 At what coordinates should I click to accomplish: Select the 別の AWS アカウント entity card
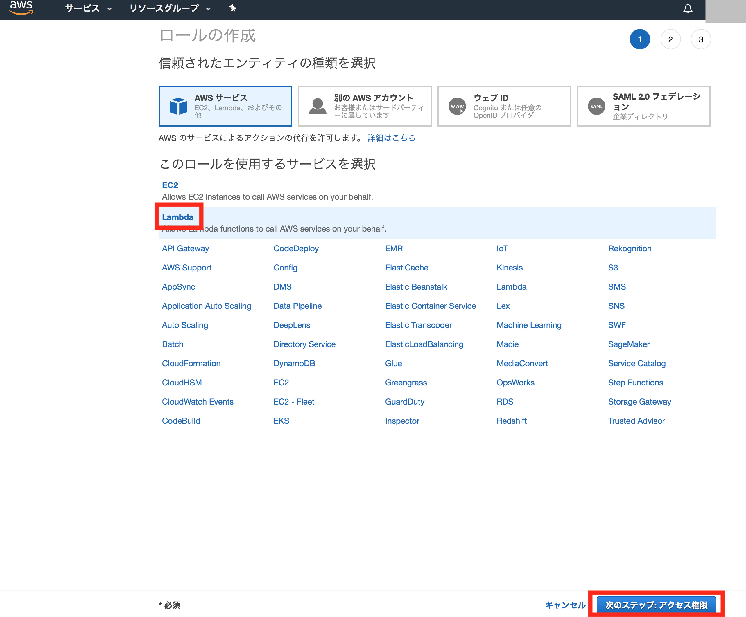(365, 106)
